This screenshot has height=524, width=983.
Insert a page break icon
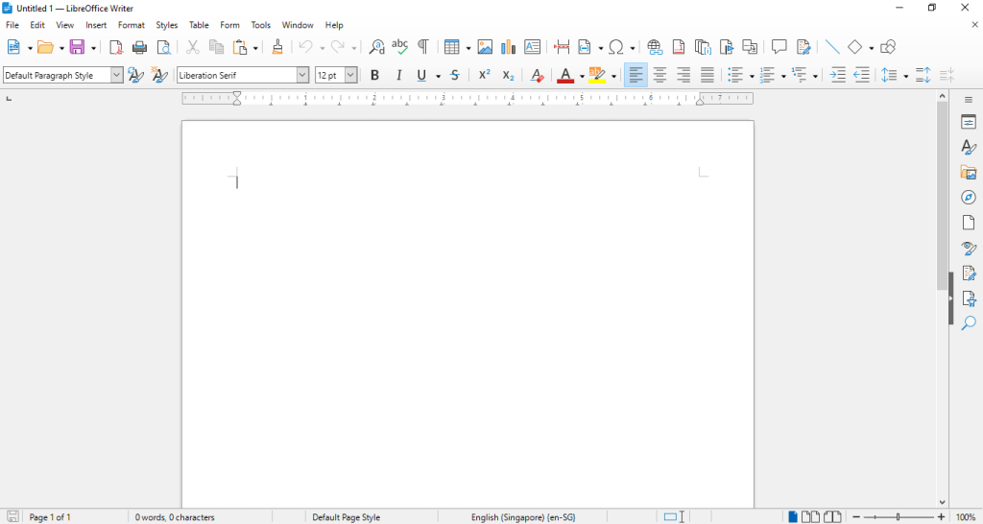tap(562, 47)
